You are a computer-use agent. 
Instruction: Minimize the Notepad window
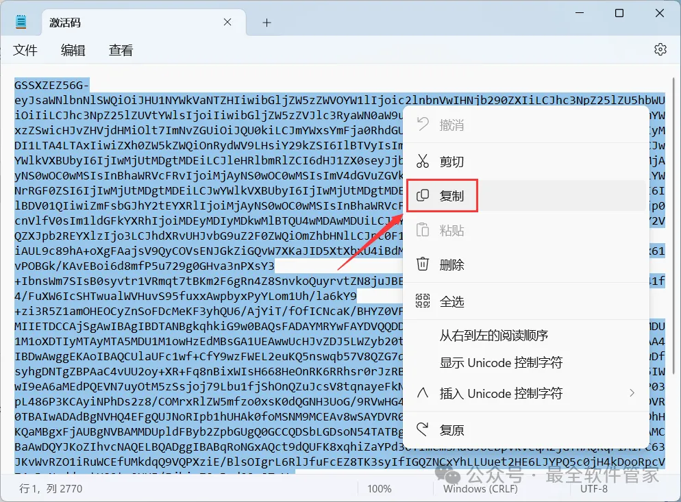point(580,13)
